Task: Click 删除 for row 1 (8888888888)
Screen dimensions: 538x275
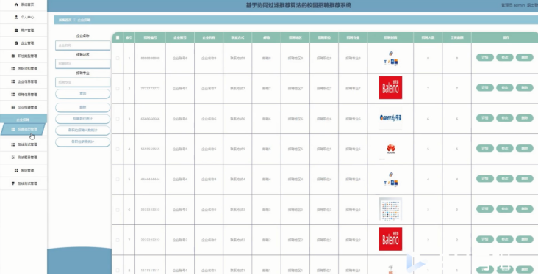Action: click(x=525, y=57)
